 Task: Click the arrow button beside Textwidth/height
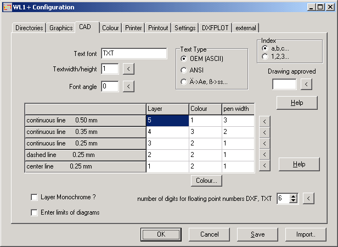[x=128, y=69]
